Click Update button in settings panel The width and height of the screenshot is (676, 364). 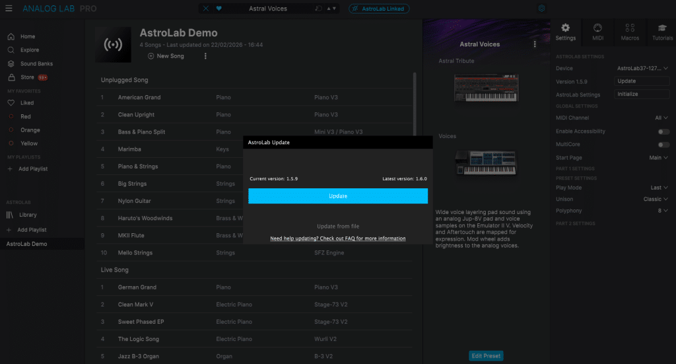[642, 81]
